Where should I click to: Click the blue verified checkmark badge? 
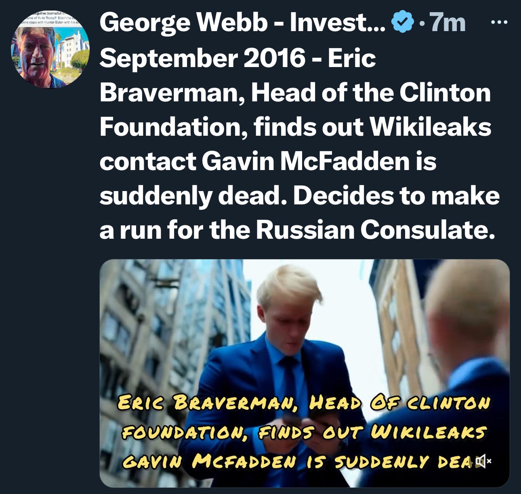[x=403, y=23]
